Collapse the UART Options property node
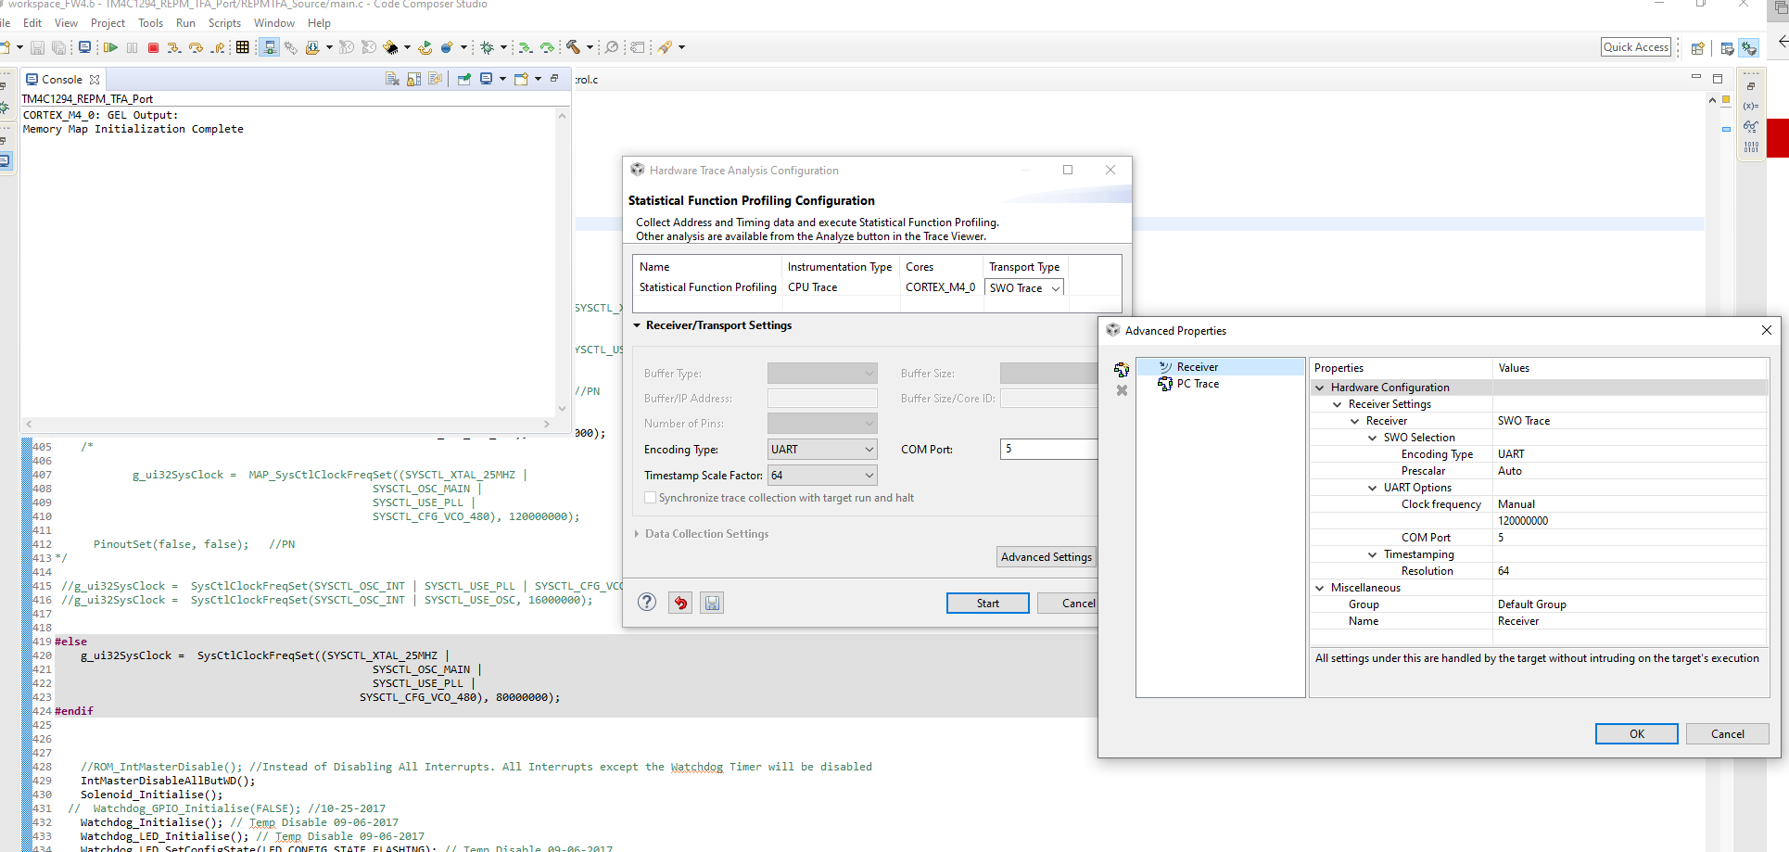1789x852 pixels. click(x=1373, y=488)
